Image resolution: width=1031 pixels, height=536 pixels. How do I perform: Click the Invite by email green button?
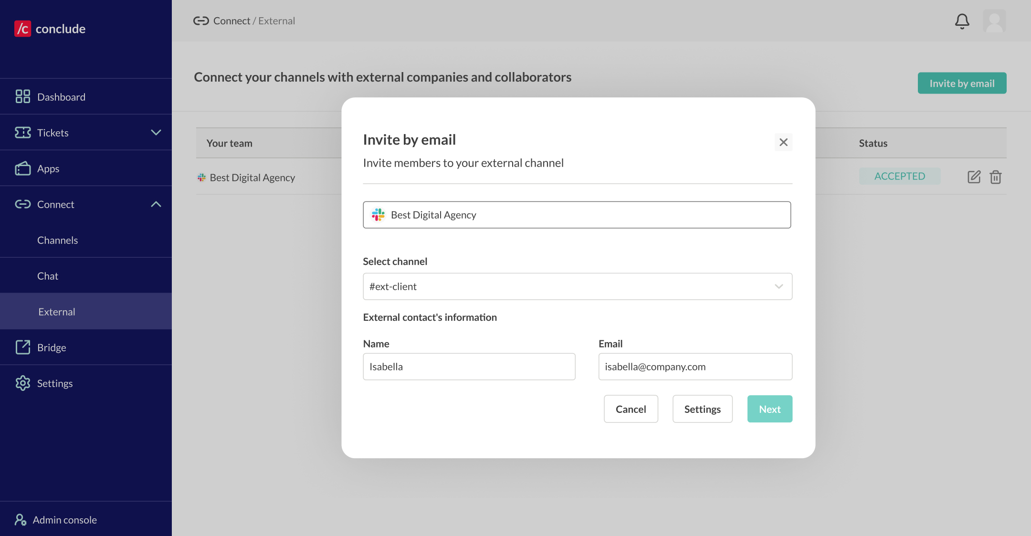point(962,83)
